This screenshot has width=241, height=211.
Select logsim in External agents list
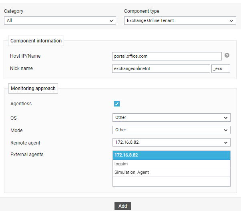pyautogui.click(x=171, y=164)
